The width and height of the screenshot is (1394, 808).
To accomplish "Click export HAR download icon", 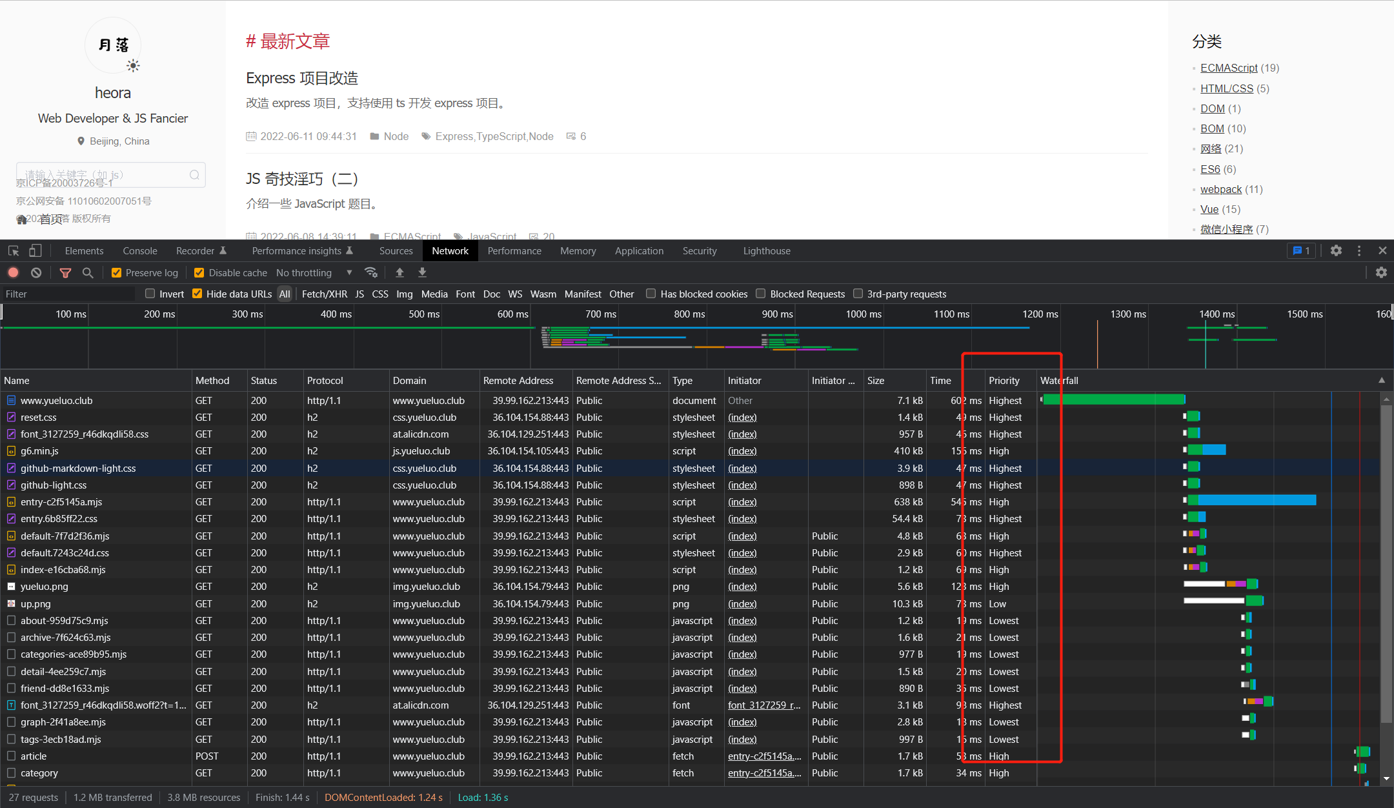I will pos(423,273).
